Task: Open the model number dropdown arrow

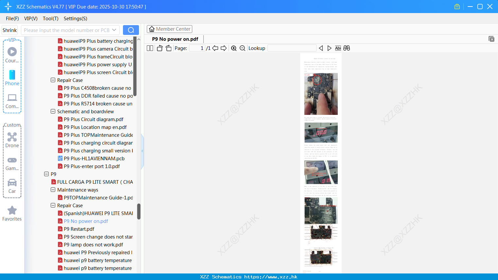Action: tap(114, 30)
